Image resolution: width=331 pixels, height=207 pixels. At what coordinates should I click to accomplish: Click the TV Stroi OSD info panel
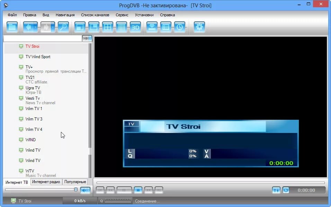[211, 144]
